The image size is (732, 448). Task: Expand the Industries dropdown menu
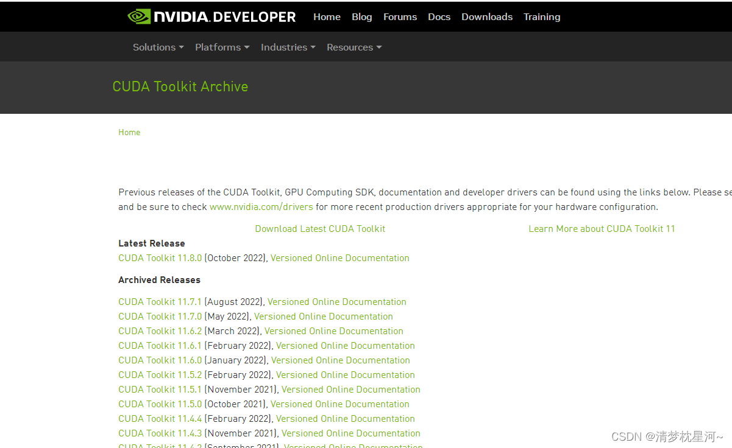click(288, 47)
